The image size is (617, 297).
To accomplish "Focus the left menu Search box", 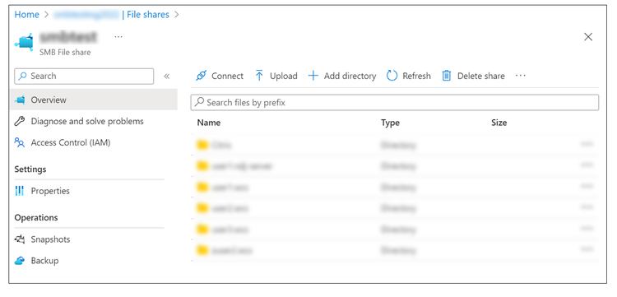I will point(84,77).
